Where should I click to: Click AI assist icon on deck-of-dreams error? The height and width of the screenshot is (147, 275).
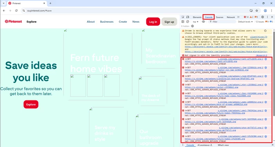point(266,102)
